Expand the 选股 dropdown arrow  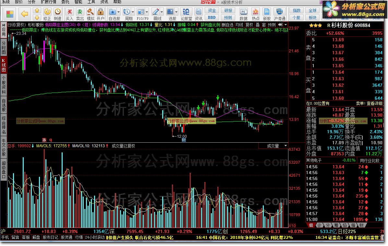[176, 12]
